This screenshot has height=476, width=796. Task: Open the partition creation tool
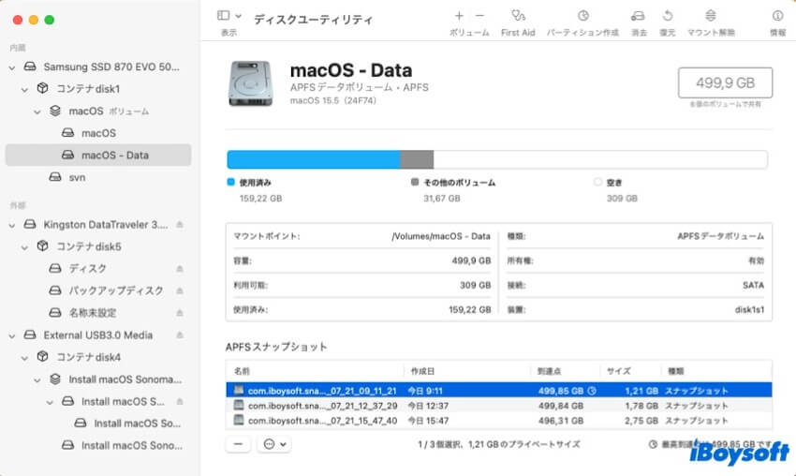pyautogui.click(x=582, y=16)
